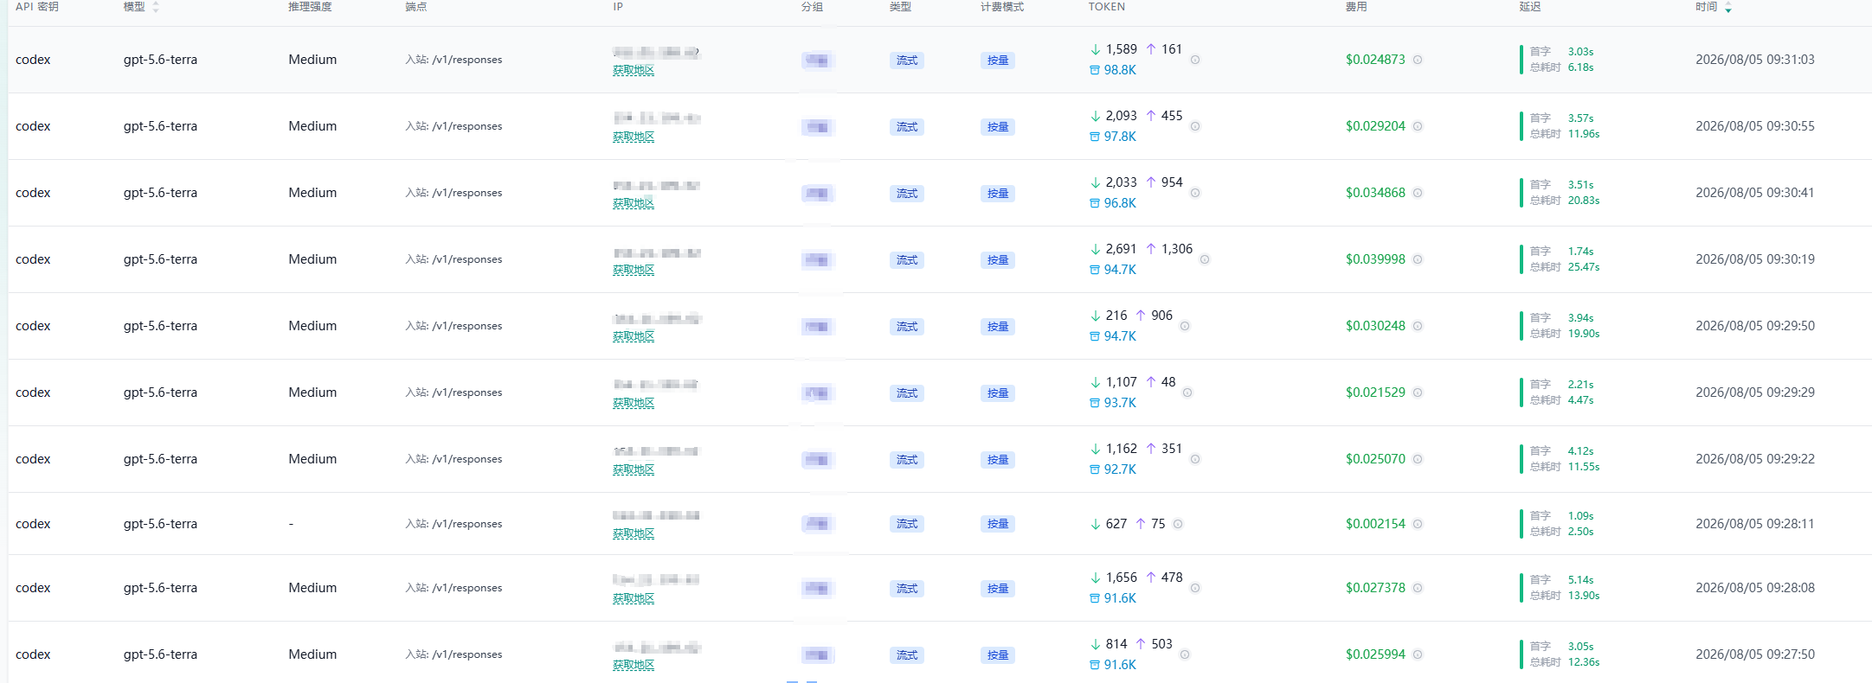
Task: Sort by the 时间 column arrow
Action: 1728,8
